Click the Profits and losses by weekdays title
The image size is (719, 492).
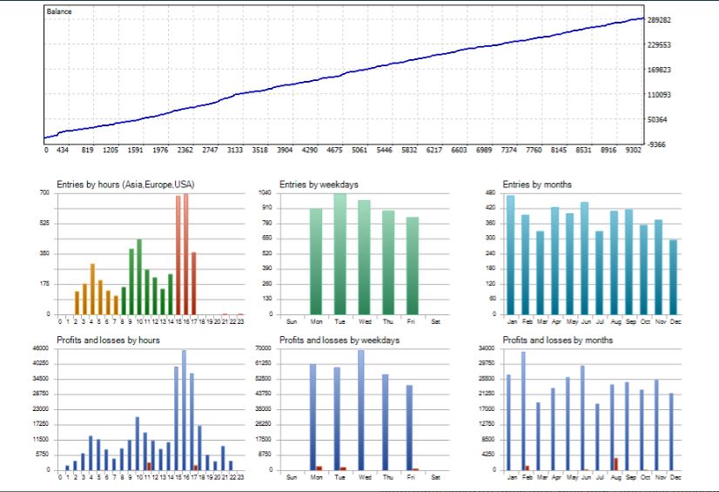(339, 340)
